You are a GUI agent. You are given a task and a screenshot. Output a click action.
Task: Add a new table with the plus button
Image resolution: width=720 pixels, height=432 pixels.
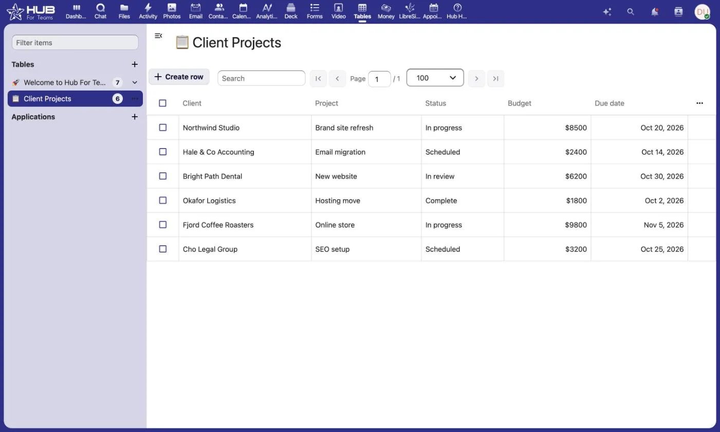tap(135, 64)
